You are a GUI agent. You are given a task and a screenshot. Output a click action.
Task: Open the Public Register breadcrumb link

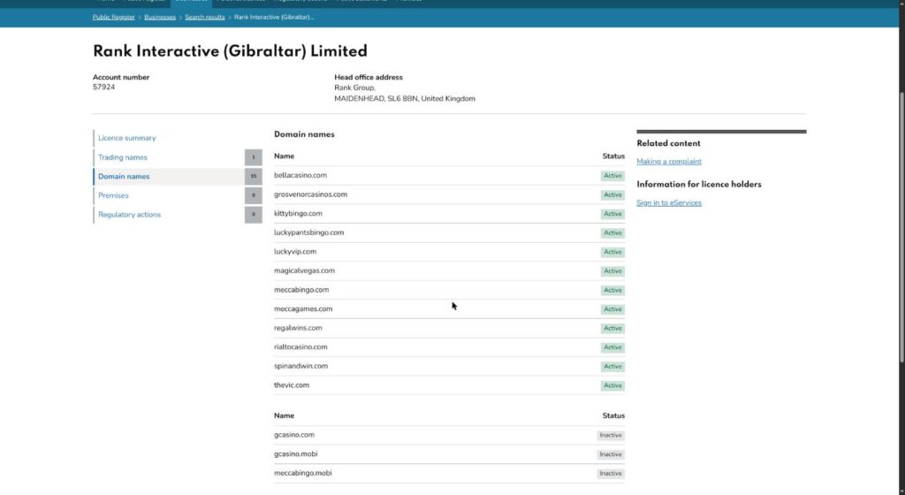click(114, 18)
